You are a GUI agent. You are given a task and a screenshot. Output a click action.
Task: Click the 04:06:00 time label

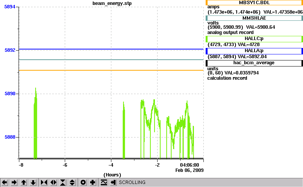coord(189,165)
